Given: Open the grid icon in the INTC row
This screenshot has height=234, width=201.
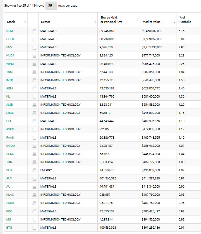Looking at the screenshot, I should [34, 80].
